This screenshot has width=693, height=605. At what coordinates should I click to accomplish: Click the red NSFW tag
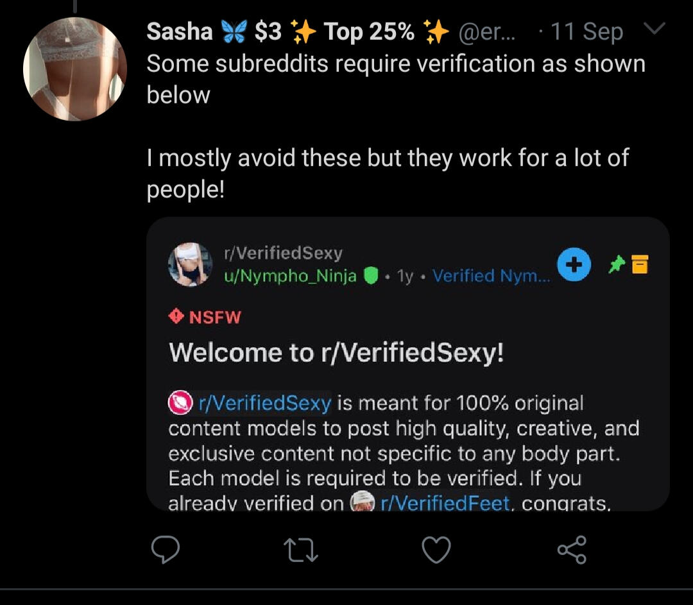205,316
